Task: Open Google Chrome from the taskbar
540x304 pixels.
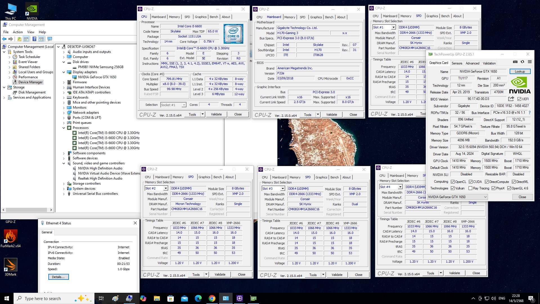Action: [x=212, y=298]
